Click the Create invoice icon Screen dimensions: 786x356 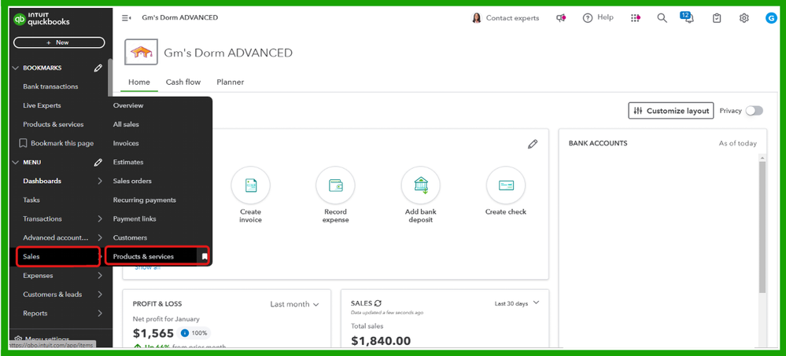(x=251, y=185)
